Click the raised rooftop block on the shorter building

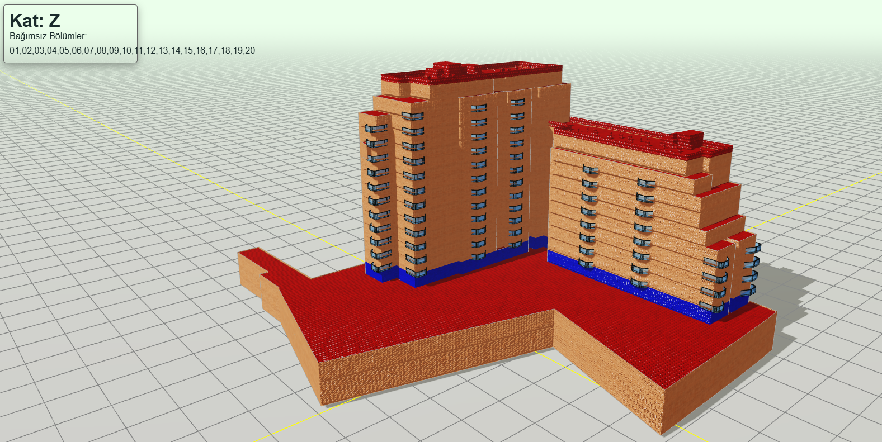pyautogui.click(x=688, y=137)
